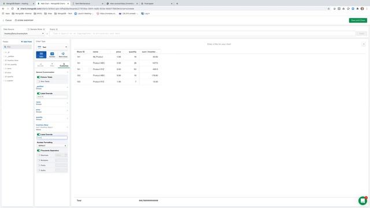370x208 pixels.
Task: Enable the Multiplier checkbox
Action: pyautogui.click(x=39, y=161)
